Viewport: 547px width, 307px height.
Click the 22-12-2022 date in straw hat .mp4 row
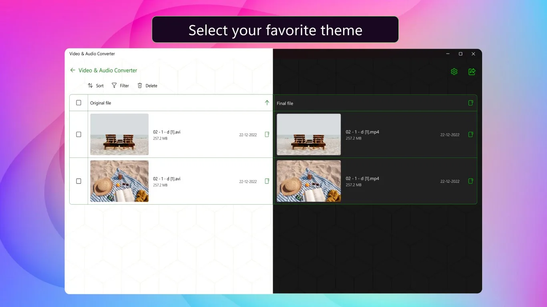click(450, 181)
